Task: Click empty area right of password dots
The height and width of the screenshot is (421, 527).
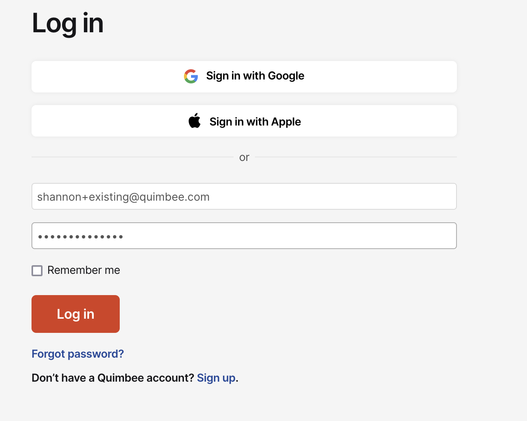Action: 289,236
